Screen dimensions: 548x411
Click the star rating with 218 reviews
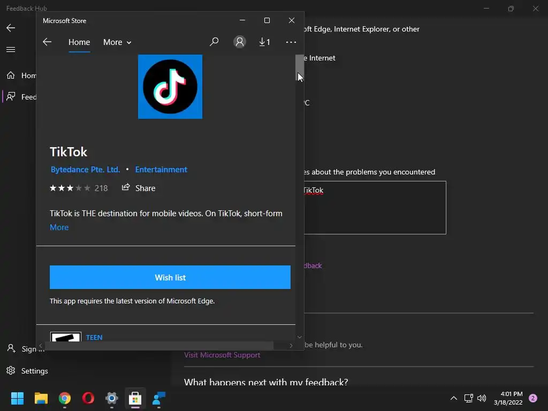coord(79,188)
